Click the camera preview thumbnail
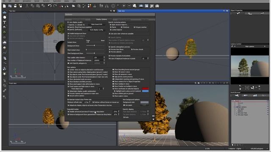 (250, 66)
